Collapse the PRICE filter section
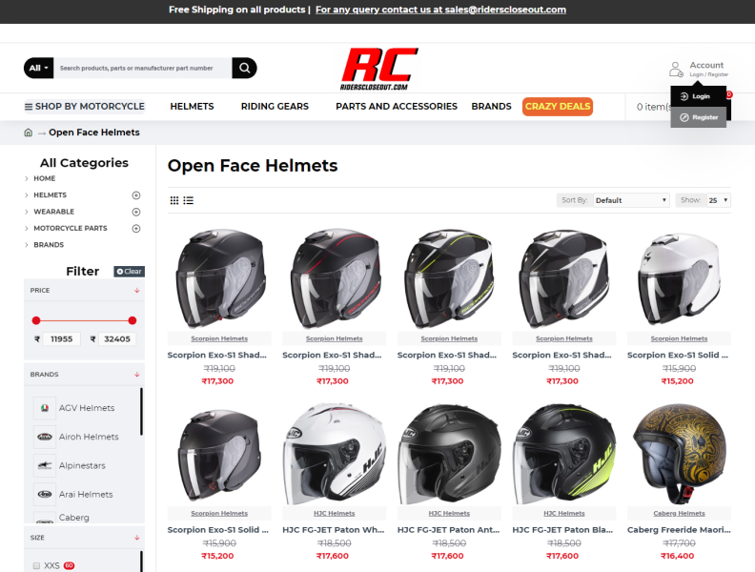The width and height of the screenshot is (755, 572). click(x=136, y=291)
